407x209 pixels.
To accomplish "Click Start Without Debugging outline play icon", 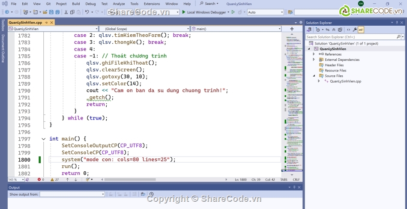I will click(233, 12).
